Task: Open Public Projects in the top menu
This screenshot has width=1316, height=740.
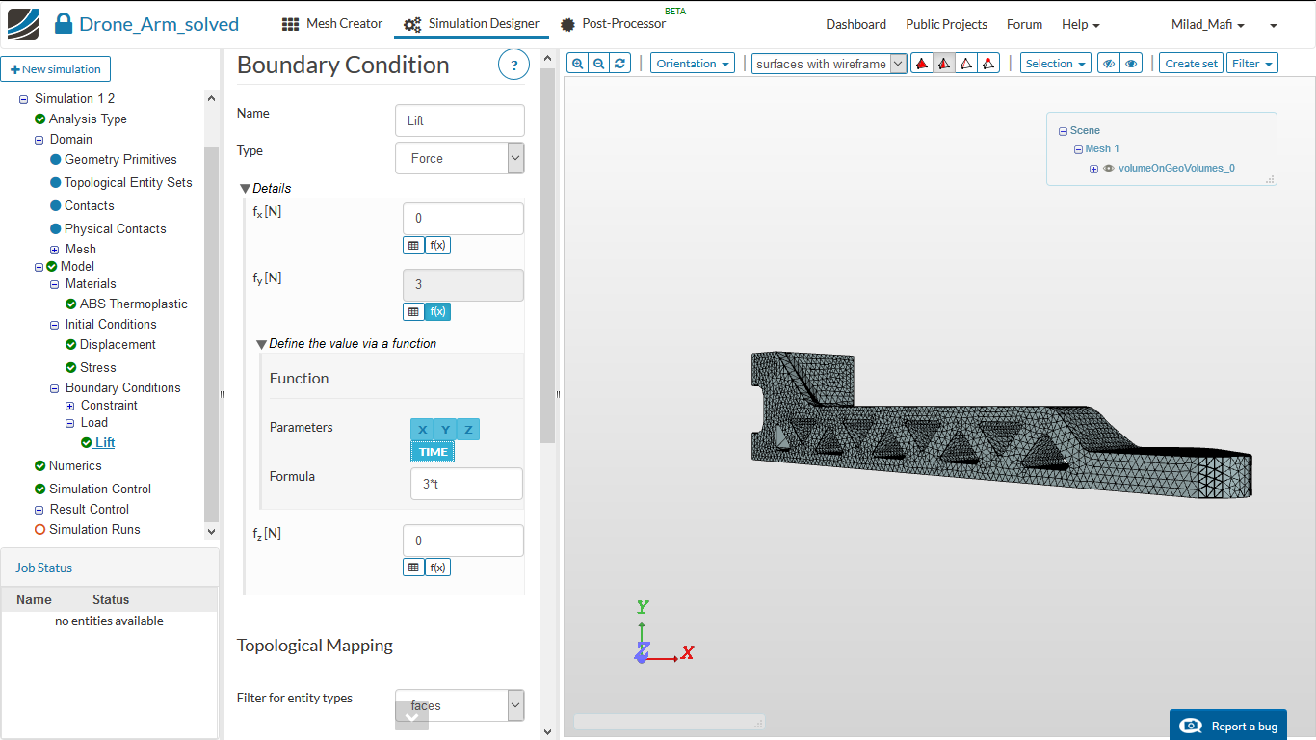Action: tap(947, 24)
